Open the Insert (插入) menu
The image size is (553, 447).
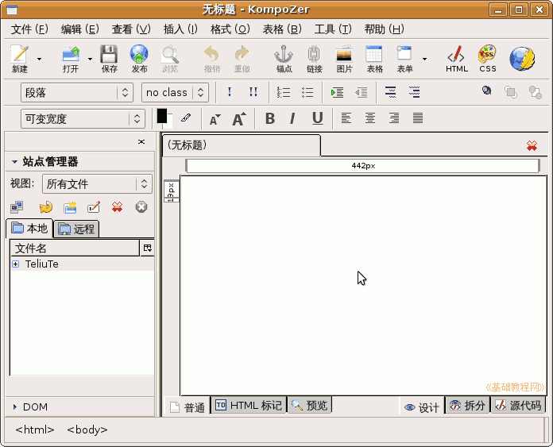click(180, 29)
